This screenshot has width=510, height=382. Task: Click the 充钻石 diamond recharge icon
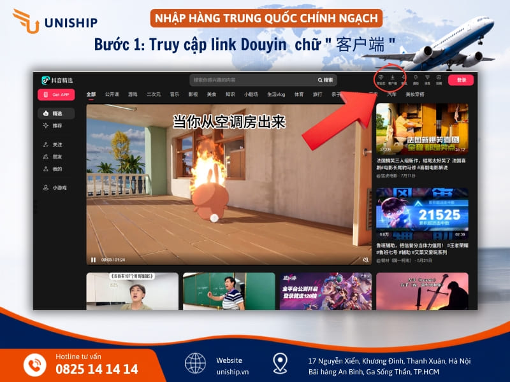coord(381,80)
